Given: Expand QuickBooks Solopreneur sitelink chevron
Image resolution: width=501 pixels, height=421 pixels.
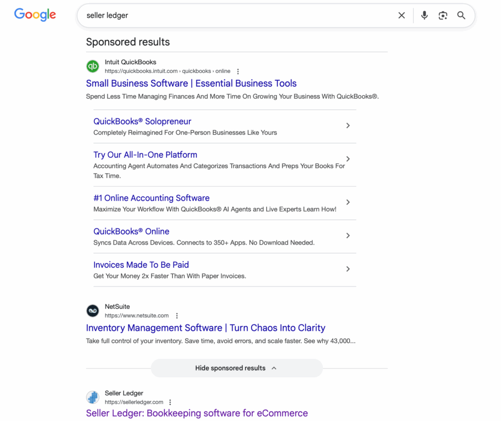Looking at the screenshot, I should coord(348,125).
